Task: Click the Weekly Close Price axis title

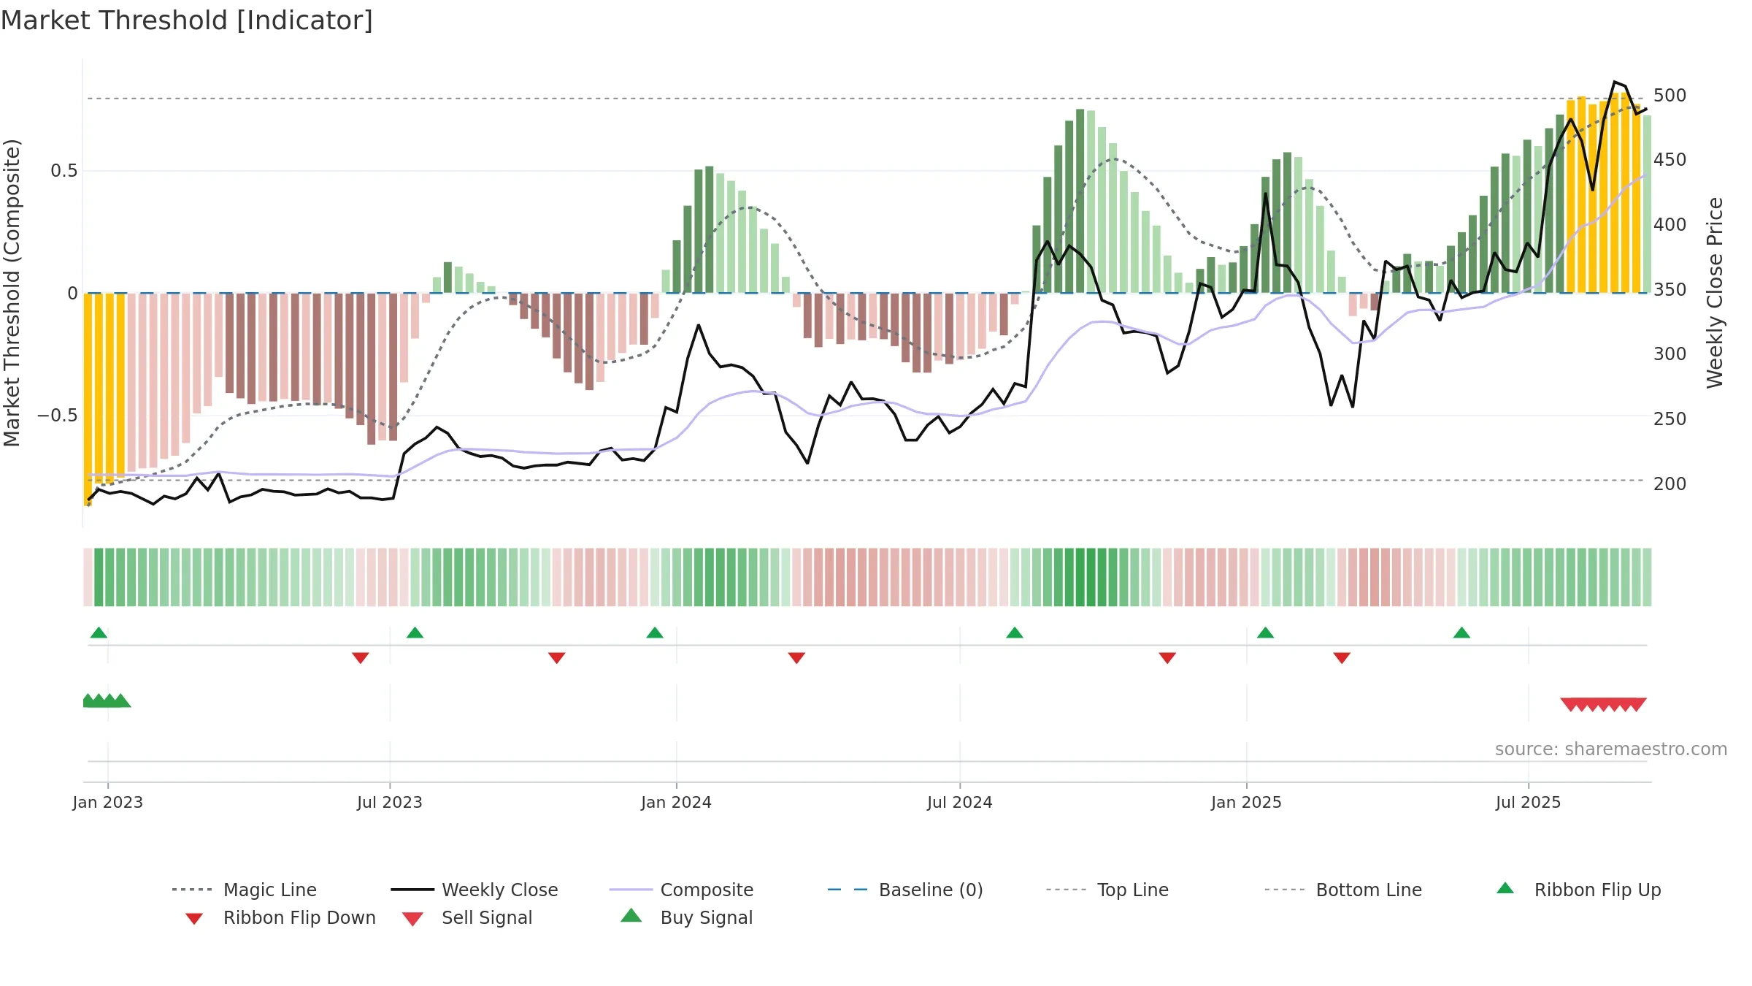Action: 1715,292
